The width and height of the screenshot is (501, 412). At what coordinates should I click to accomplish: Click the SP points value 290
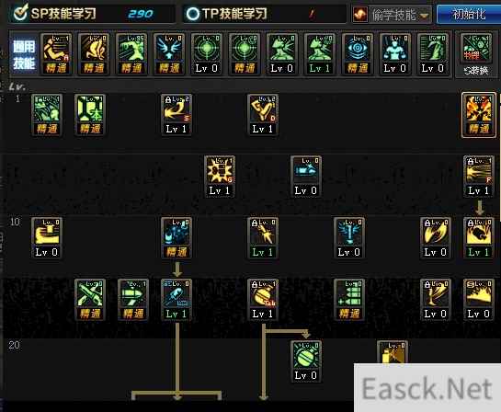141,14
